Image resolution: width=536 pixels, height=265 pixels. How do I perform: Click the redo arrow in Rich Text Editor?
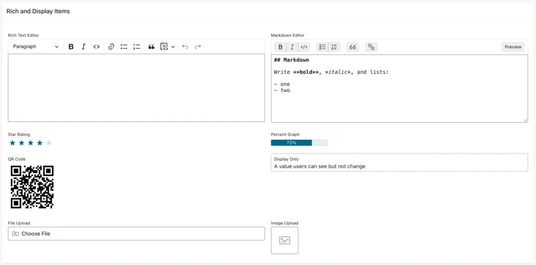pyautogui.click(x=197, y=47)
